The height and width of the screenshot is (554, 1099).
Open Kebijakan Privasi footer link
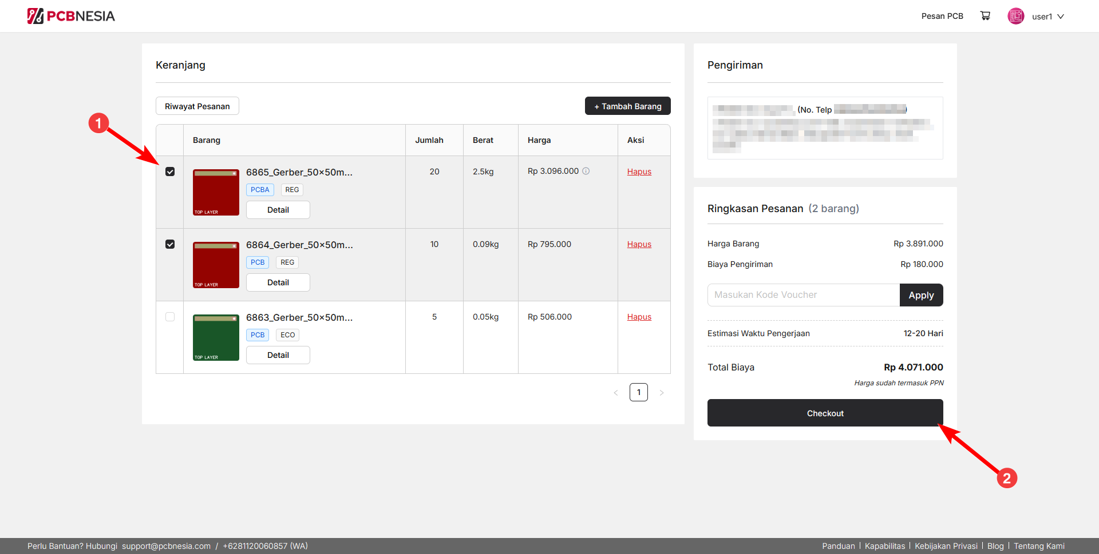coord(946,546)
